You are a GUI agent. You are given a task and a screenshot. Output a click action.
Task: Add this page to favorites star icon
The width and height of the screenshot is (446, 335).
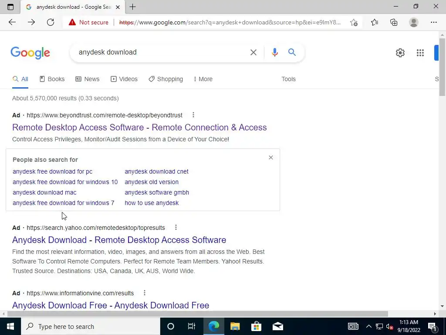tap(354, 23)
